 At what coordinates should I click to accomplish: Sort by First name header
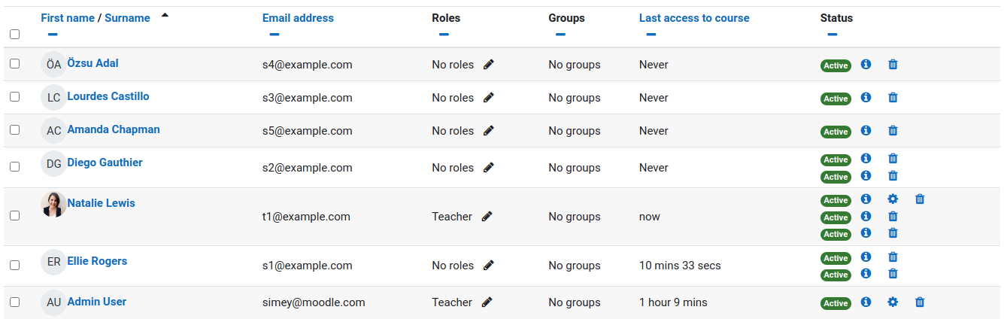click(68, 18)
